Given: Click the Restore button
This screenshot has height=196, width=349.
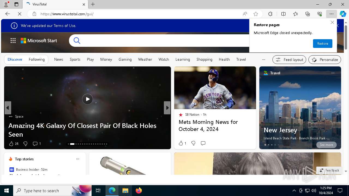Looking at the screenshot, I should (323, 44).
